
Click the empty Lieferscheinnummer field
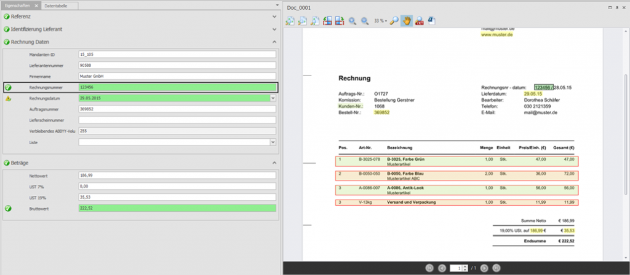tap(177, 120)
